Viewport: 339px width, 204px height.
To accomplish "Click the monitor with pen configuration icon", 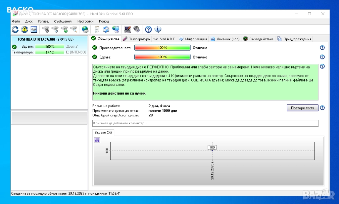I will coord(127,29).
